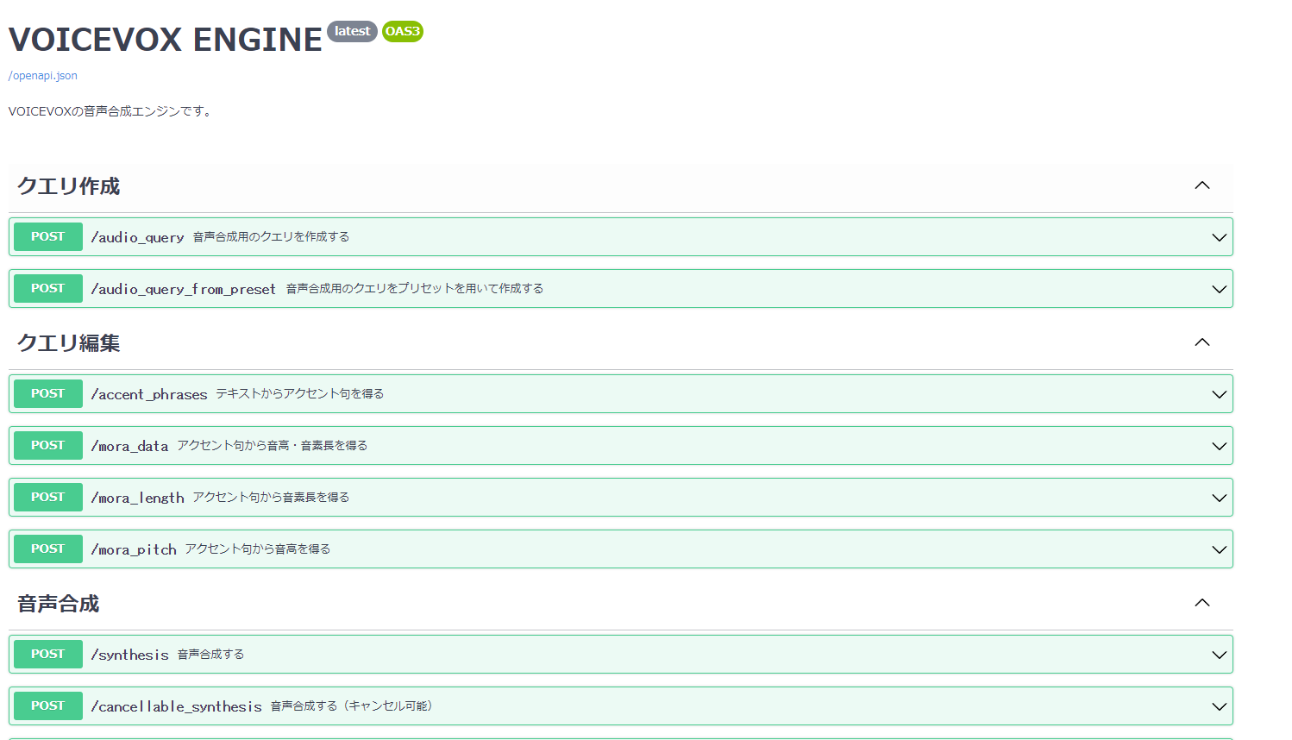This screenshot has height=740, width=1292.
Task: Collapse the クエリ作成 section
Action: point(1202,185)
